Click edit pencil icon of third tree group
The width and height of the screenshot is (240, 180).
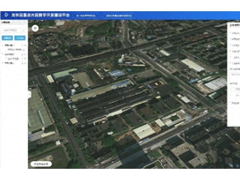[x=22, y=63]
